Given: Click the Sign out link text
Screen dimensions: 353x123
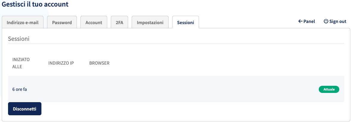Looking at the screenshot, I should point(338,21).
